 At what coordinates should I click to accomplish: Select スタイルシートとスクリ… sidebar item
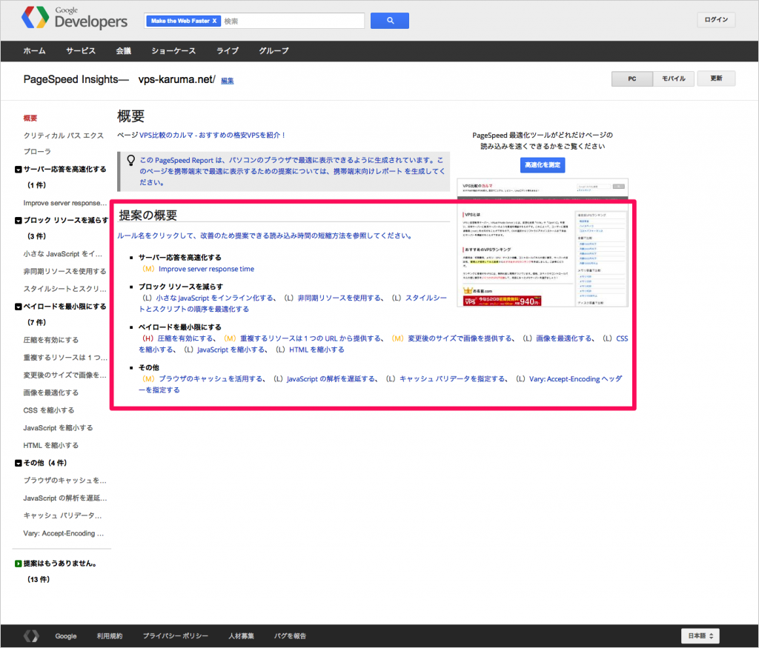click(x=65, y=289)
